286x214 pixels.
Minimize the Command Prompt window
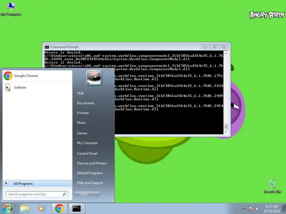tap(205, 47)
